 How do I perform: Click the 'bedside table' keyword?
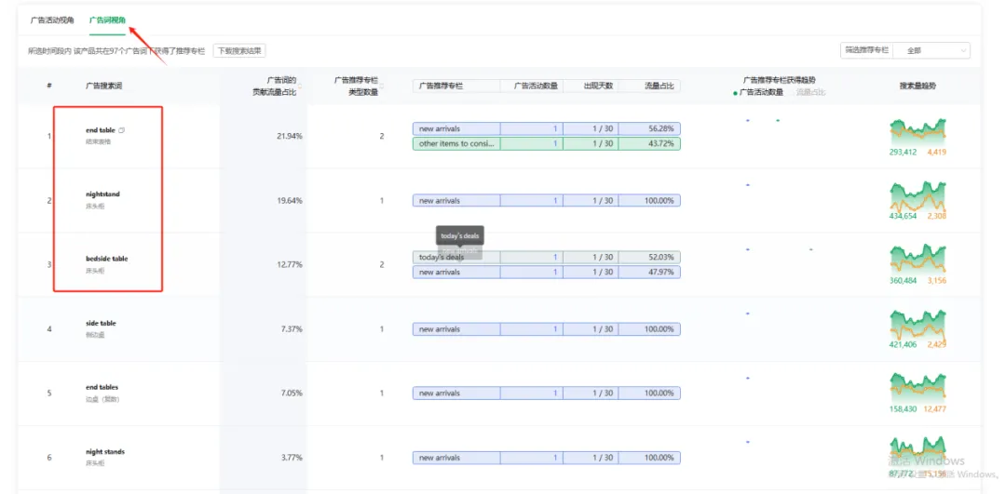click(x=106, y=259)
